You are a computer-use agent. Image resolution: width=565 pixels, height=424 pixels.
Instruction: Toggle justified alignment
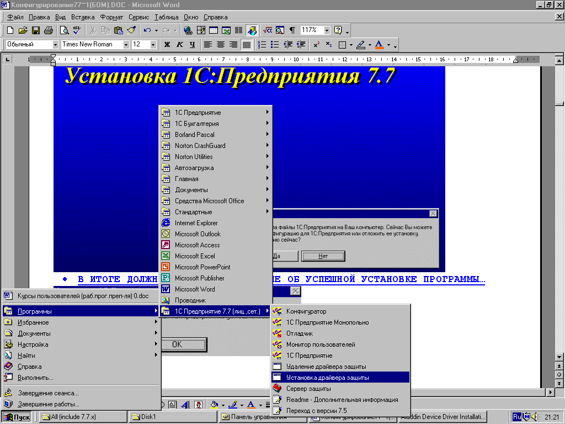(247, 45)
